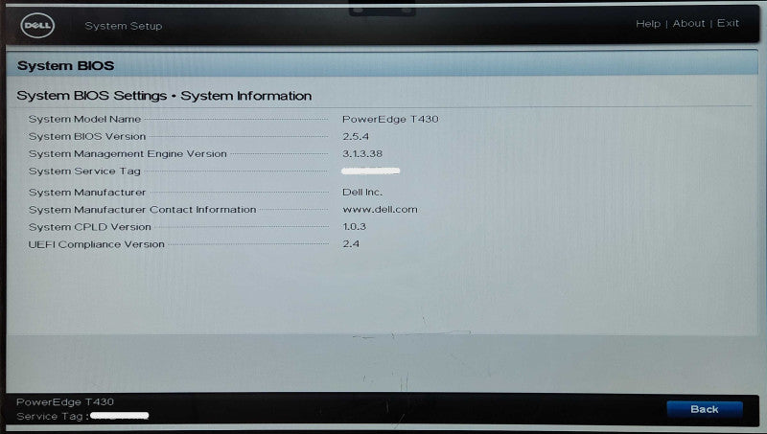Select the value 3.1.3.38
The image size is (767, 434).
pyautogui.click(x=362, y=153)
